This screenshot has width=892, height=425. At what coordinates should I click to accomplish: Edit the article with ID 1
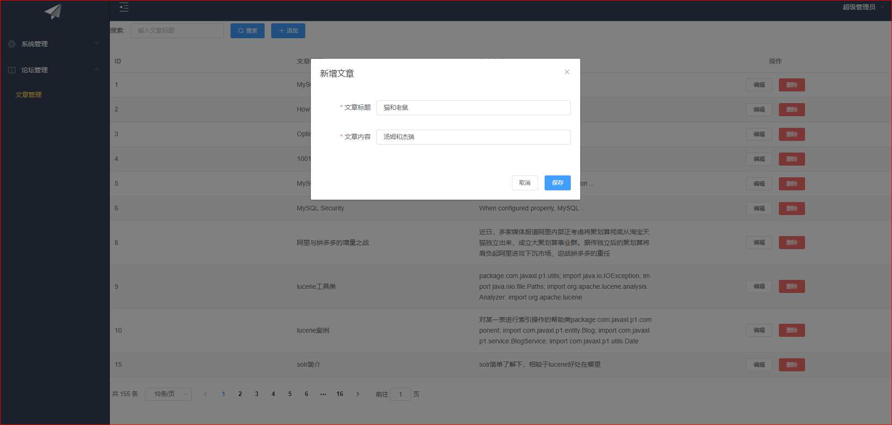(x=759, y=85)
